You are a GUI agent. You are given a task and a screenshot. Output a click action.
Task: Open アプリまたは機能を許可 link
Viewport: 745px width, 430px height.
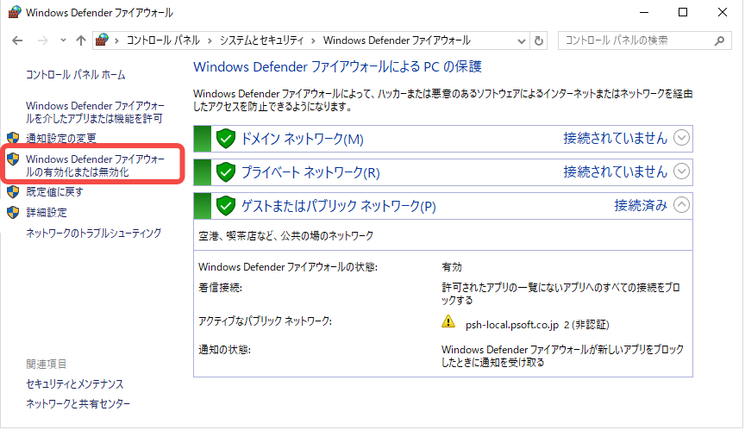[x=95, y=112]
